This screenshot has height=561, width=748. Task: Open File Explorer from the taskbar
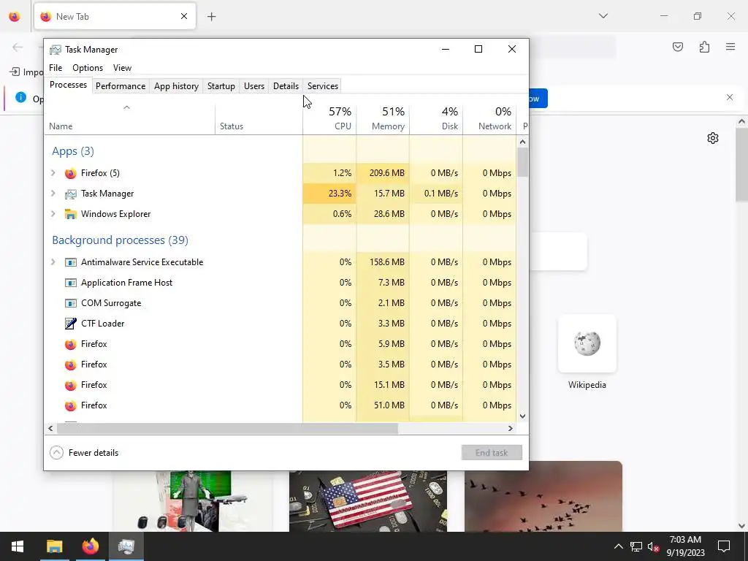pos(54,546)
